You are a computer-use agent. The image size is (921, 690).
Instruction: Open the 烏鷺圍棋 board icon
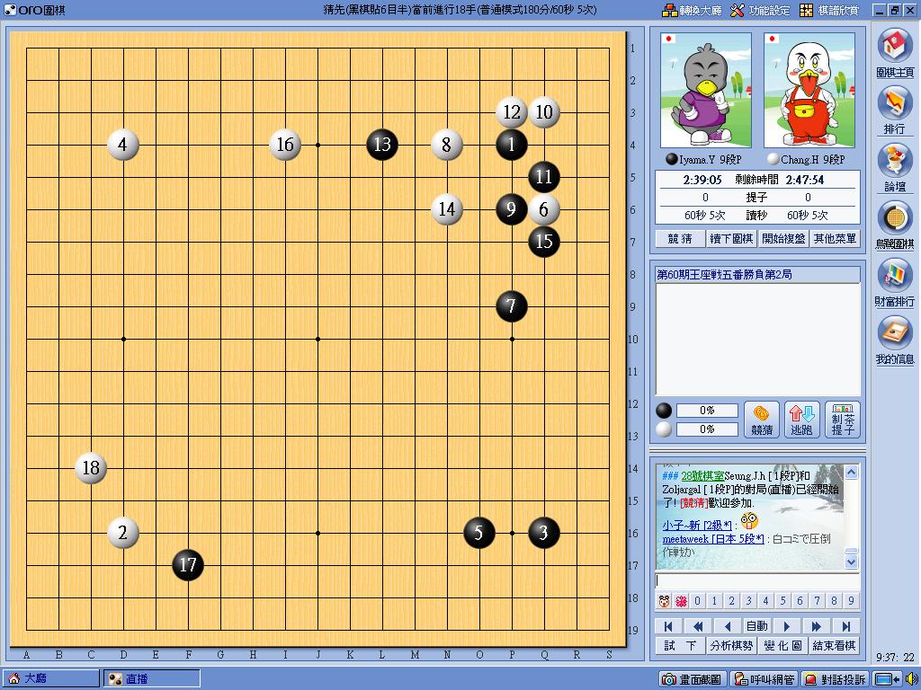coord(895,225)
